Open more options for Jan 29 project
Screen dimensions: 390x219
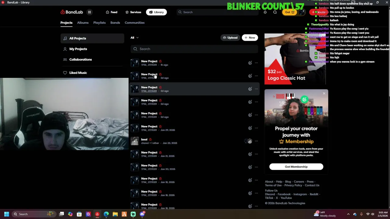pyautogui.click(x=256, y=128)
